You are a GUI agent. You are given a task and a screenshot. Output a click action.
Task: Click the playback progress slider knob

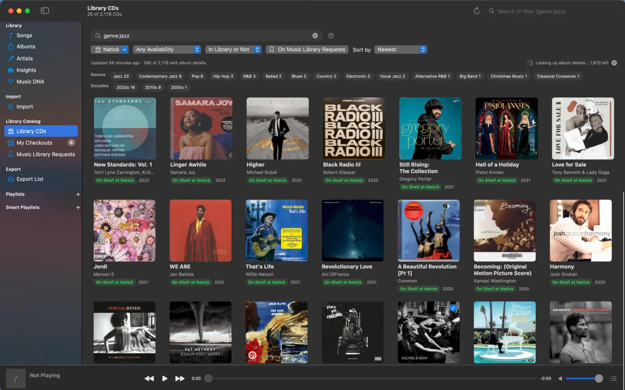pos(209,378)
